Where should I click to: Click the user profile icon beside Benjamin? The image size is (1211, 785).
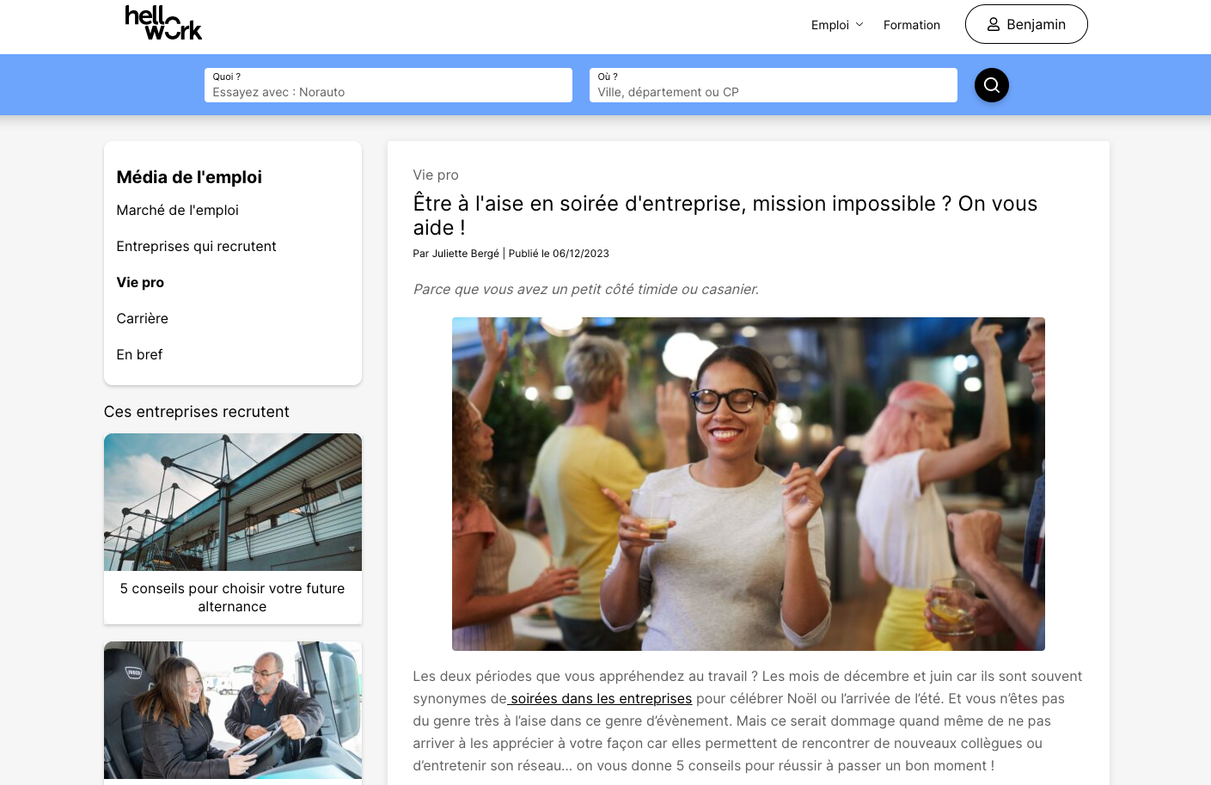(993, 24)
